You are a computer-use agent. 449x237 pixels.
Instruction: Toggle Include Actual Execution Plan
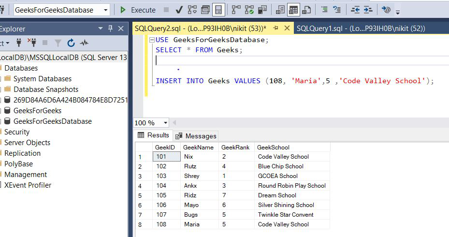(x=236, y=10)
